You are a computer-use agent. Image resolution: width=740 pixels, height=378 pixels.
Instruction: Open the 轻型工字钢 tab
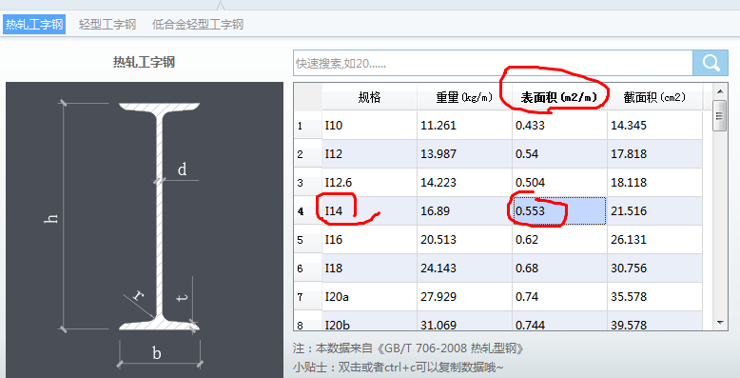[x=107, y=24]
